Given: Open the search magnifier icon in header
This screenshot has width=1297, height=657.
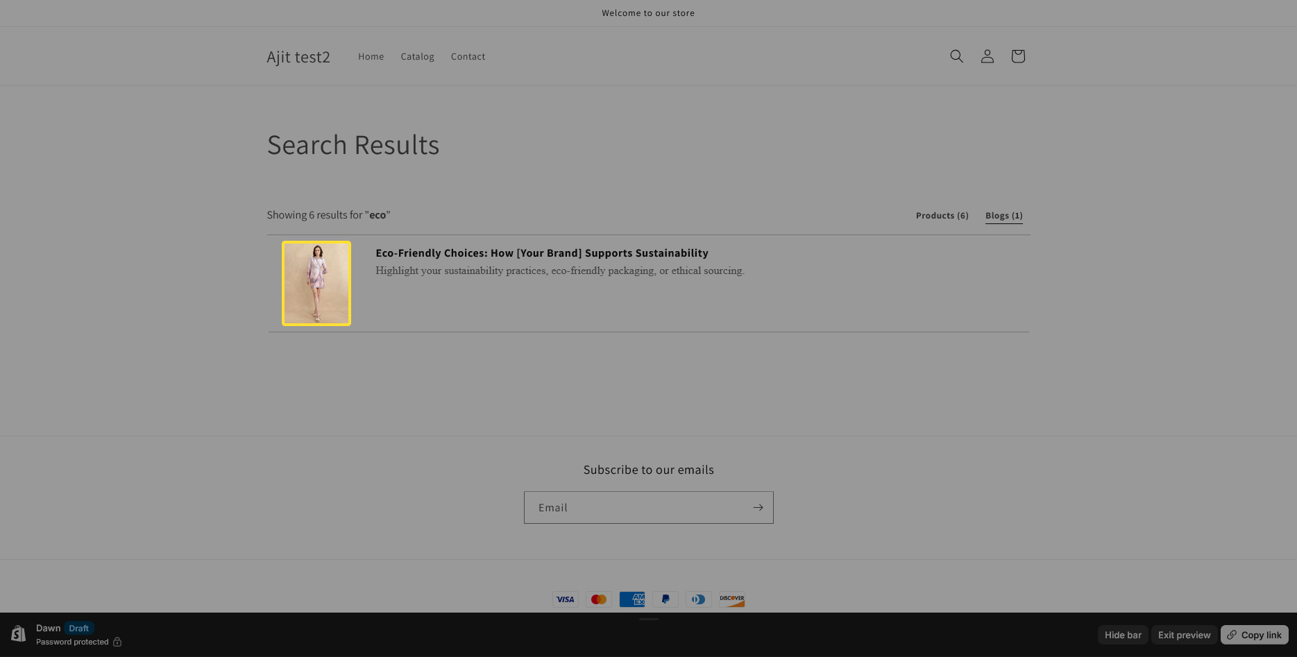Looking at the screenshot, I should 956,56.
